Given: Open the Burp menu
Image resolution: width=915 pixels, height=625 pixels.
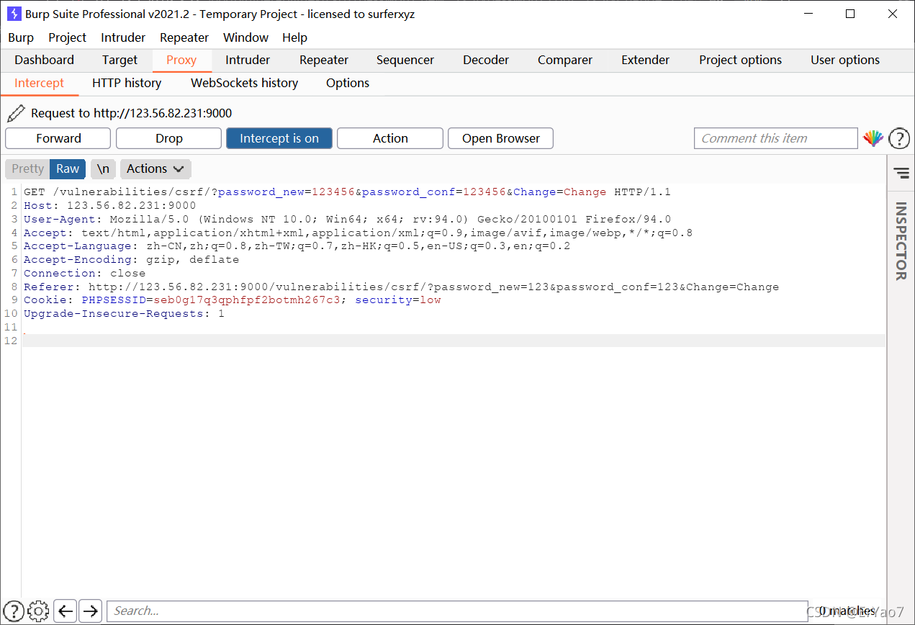Looking at the screenshot, I should point(21,37).
